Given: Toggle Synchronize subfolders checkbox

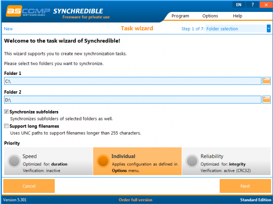Looking at the screenshot, I should 6,112.
